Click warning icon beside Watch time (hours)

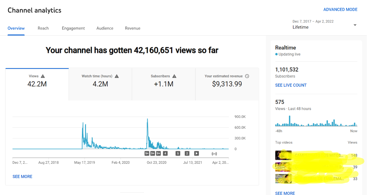tap(117, 76)
